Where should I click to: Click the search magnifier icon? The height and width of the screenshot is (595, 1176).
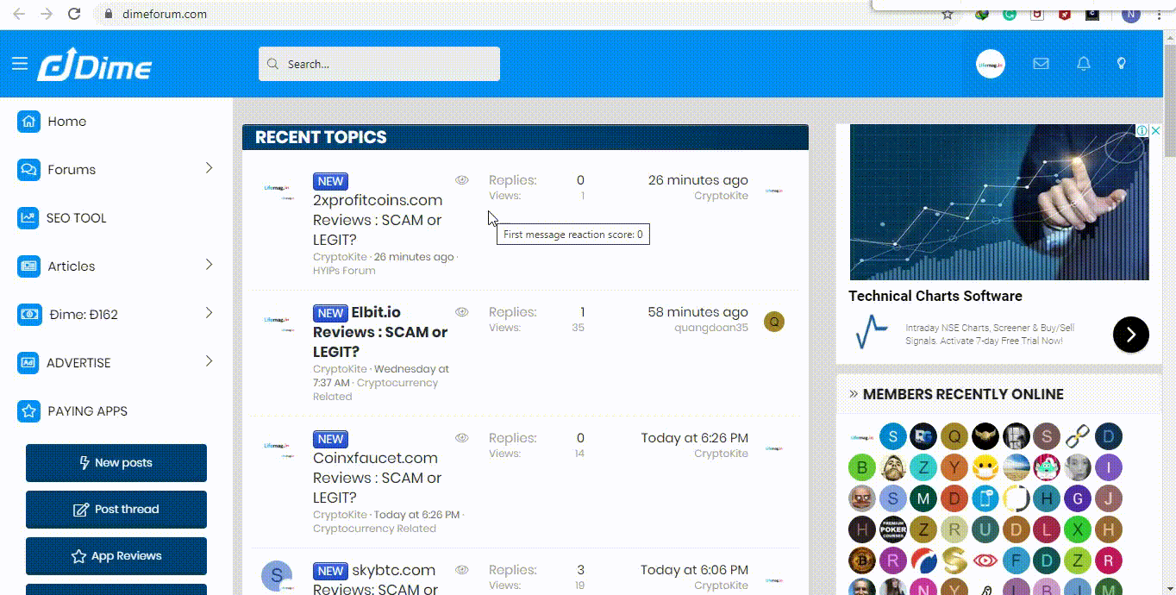click(x=272, y=64)
